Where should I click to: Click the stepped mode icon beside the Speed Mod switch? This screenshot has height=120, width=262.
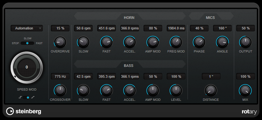click(x=20, y=98)
